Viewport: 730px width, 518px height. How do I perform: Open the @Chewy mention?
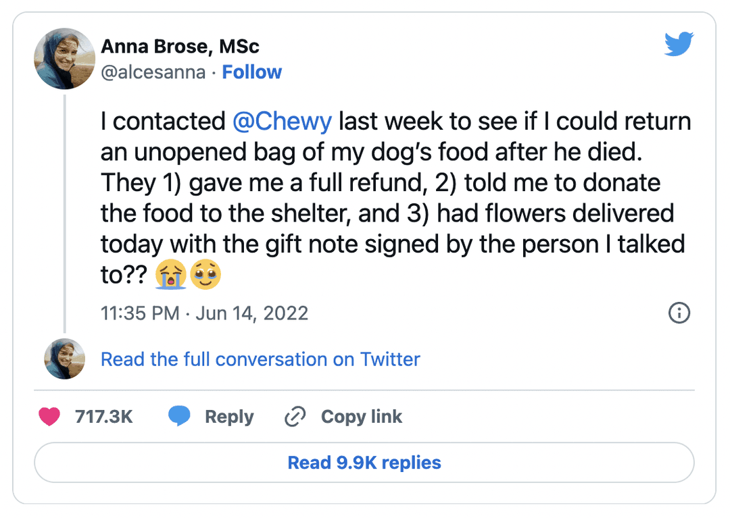(282, 122)
